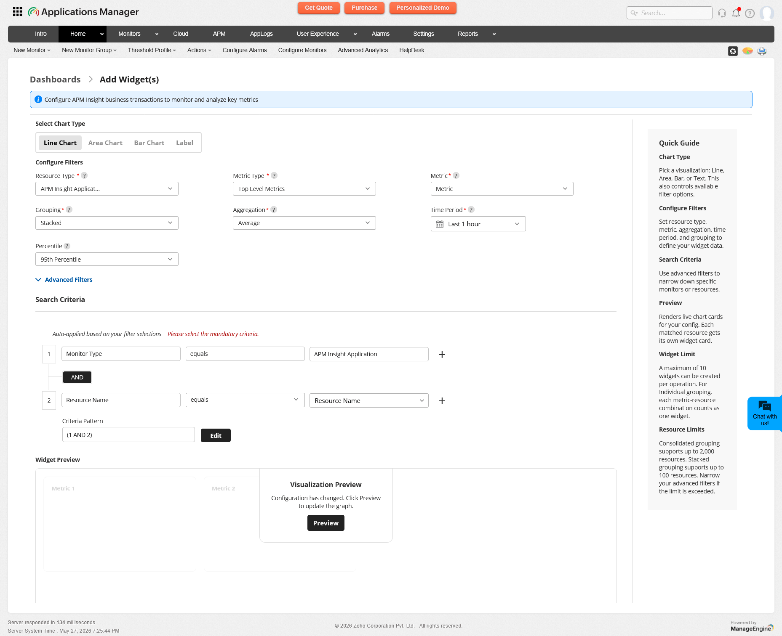
Task: Click the help icon beside Resource Type
Action: point(84,175)
